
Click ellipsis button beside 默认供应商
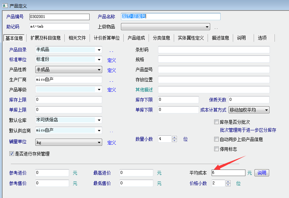pos(112,131)
